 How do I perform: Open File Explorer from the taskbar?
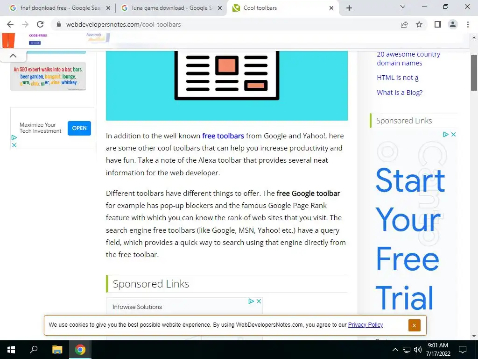pos(57,350)
